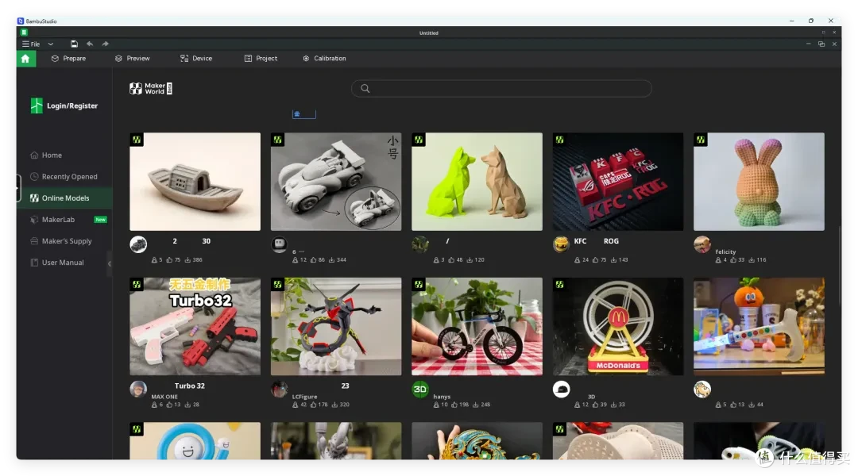Open the McDonald's ferris wheel thumbnail
The width and height of the screenshot is (858, 476).
point(618,326)
